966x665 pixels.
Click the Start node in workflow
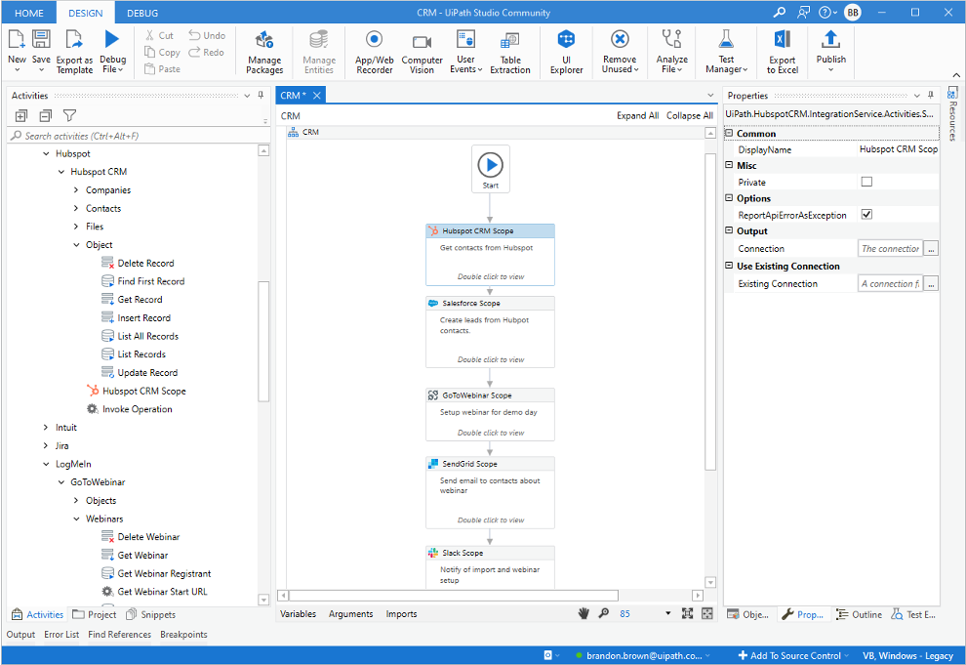pyautogui.click(x=491, y=169)
